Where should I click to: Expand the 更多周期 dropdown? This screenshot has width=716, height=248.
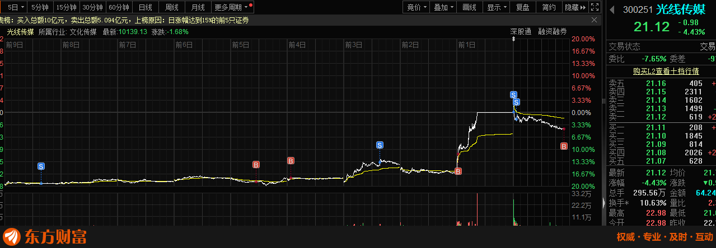click(246, 8)
